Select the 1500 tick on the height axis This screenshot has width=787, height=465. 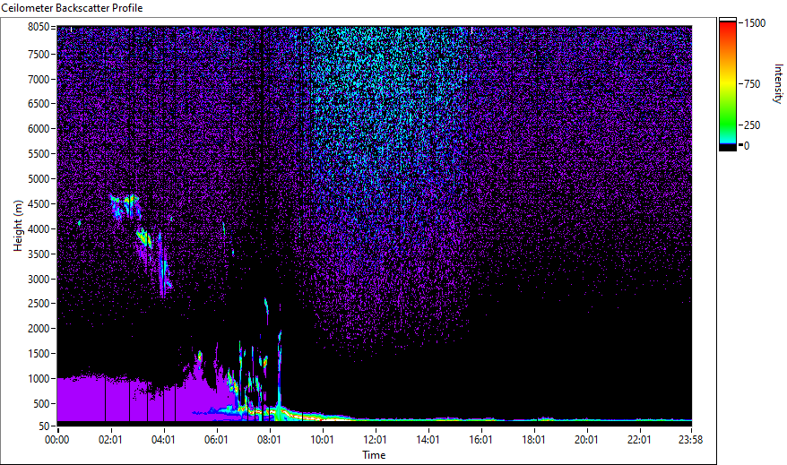(39, 354)
